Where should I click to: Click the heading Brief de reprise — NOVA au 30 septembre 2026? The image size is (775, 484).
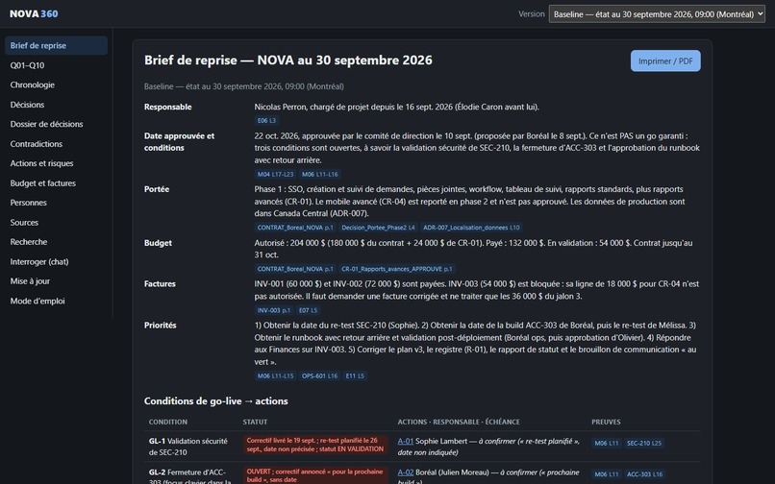288,60
